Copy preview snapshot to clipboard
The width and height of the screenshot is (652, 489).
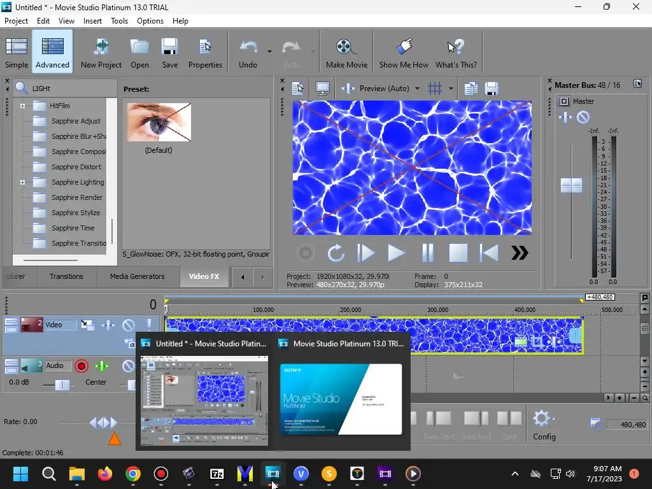point(471,88)
